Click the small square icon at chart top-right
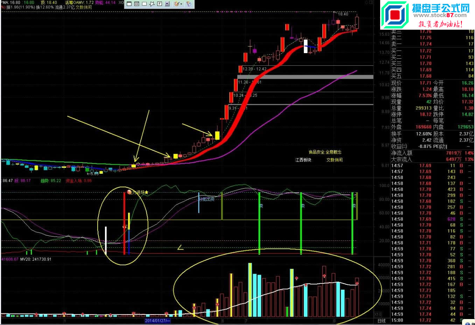Screen dimensions: 475x325 click(371, 2)
